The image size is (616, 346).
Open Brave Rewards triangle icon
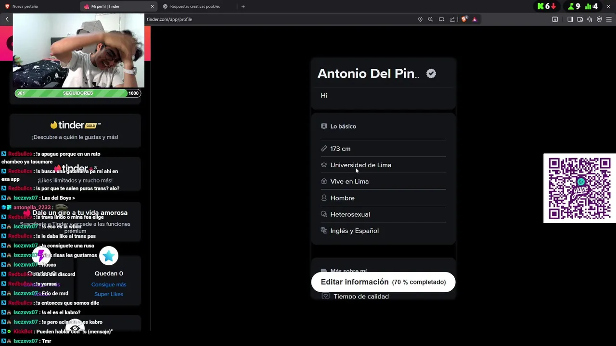475,19
